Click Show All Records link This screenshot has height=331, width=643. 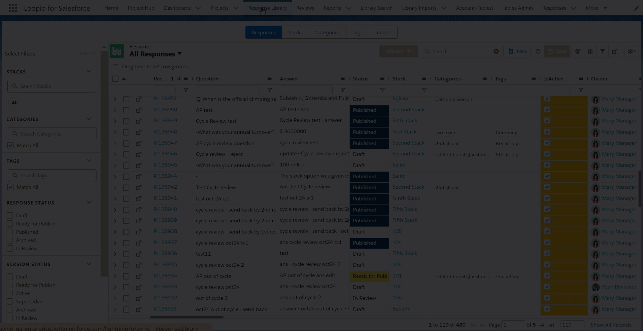[x=611, y=325]
